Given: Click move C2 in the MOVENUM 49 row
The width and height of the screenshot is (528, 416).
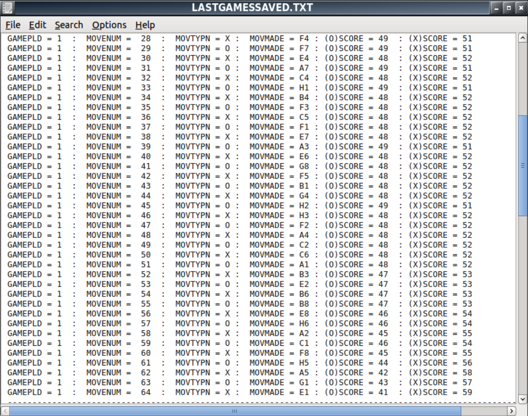Looking at the screenshot, I should point(304,245).
